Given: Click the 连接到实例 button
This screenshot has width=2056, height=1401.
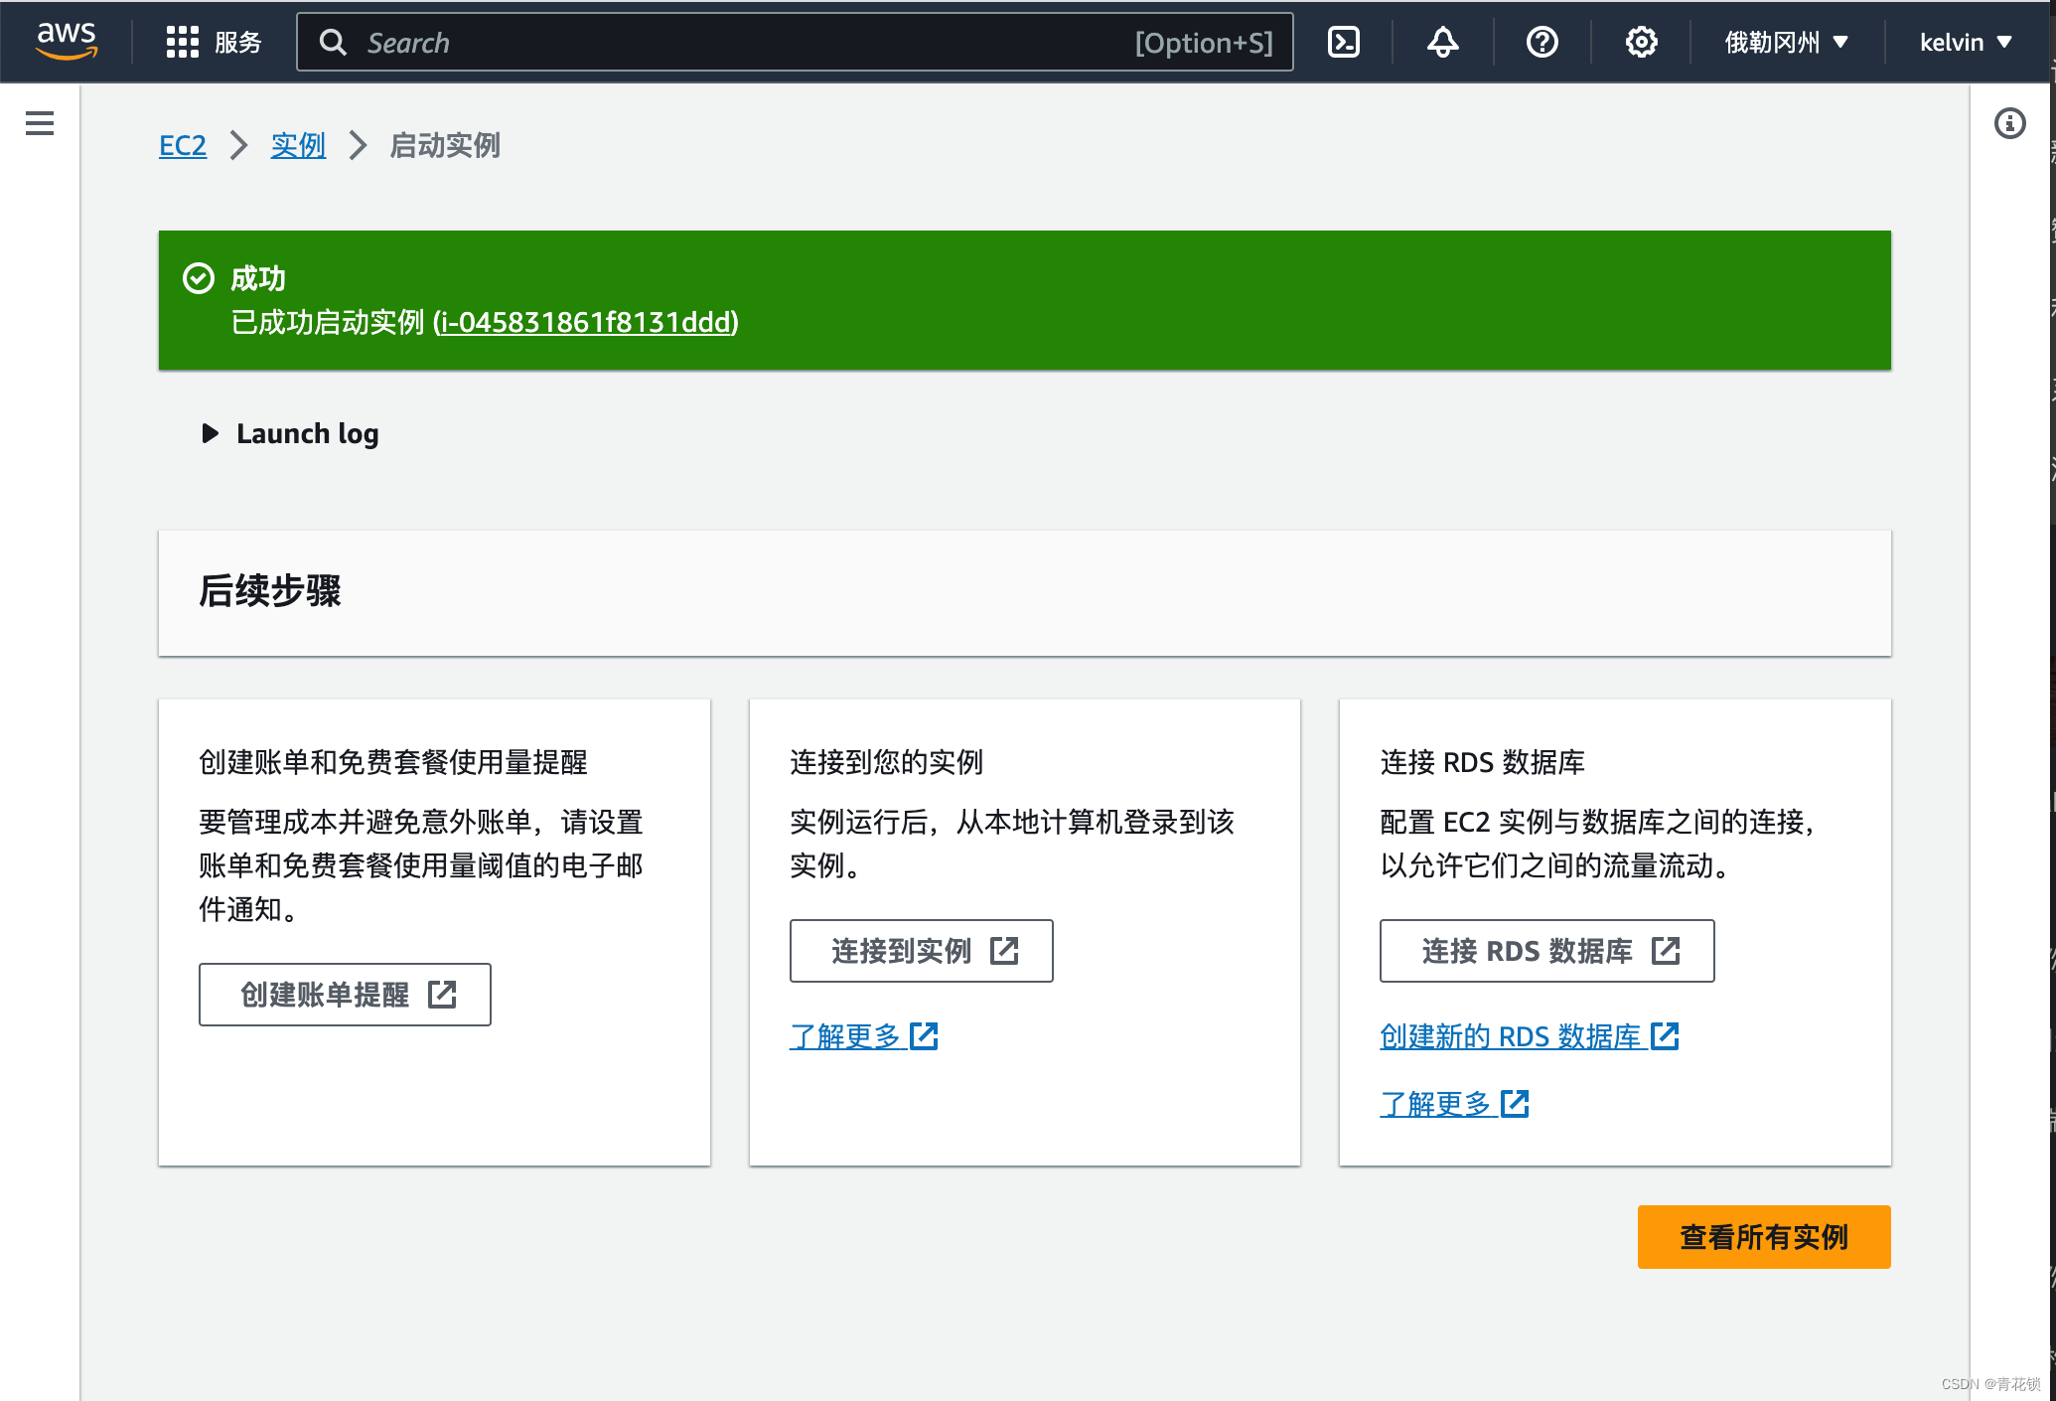Looking at the screenshot, I should tap(922, 951).
